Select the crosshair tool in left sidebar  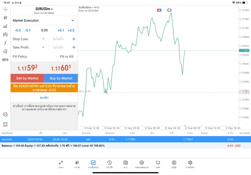coord(5,9)
